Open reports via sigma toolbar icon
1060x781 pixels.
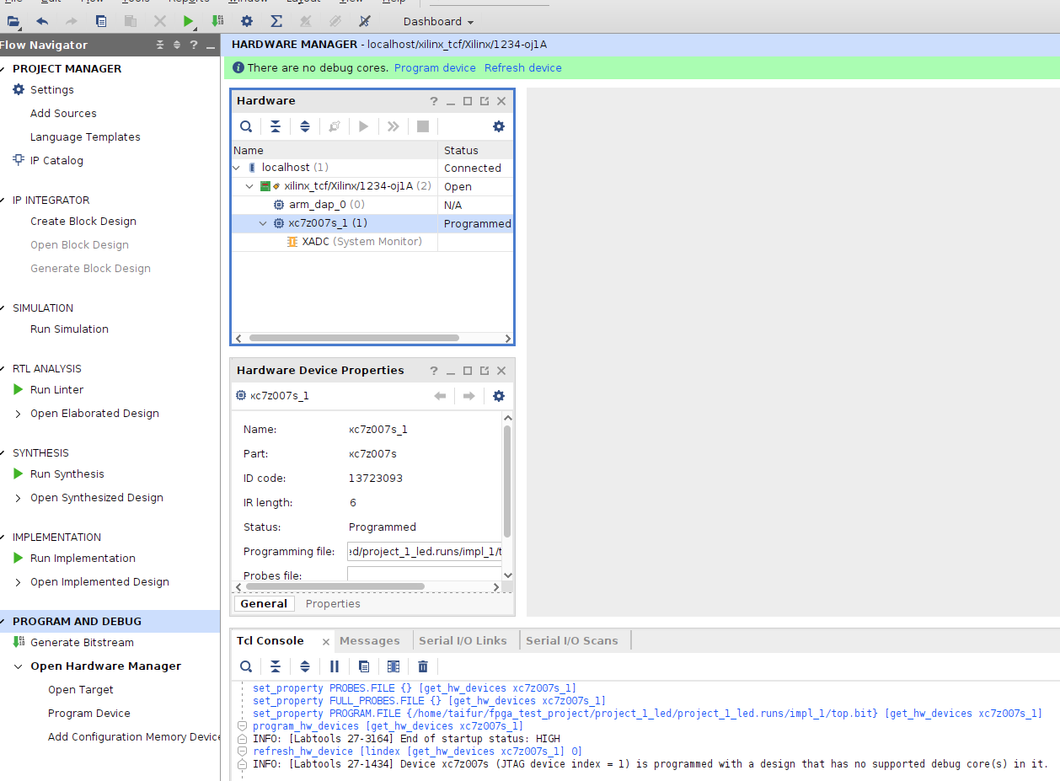click(x=276, y=21)
